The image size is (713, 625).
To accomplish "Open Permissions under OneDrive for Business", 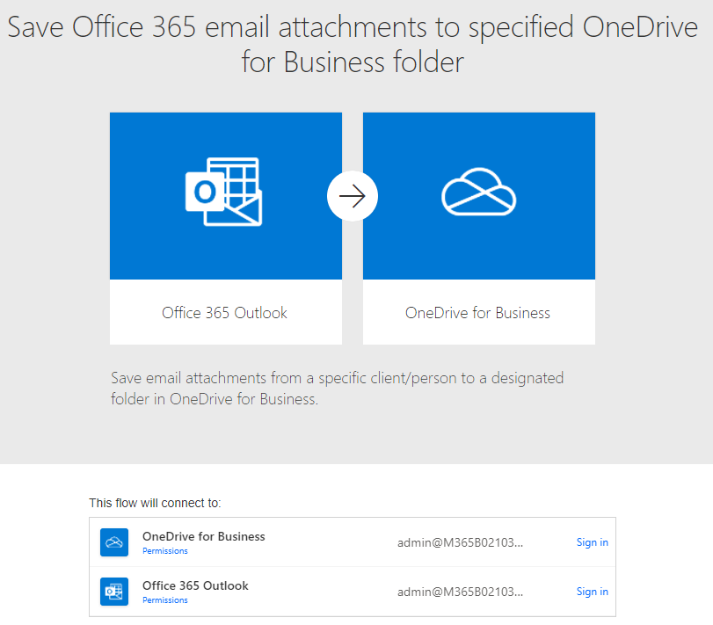I will click(x=165, y=551).
